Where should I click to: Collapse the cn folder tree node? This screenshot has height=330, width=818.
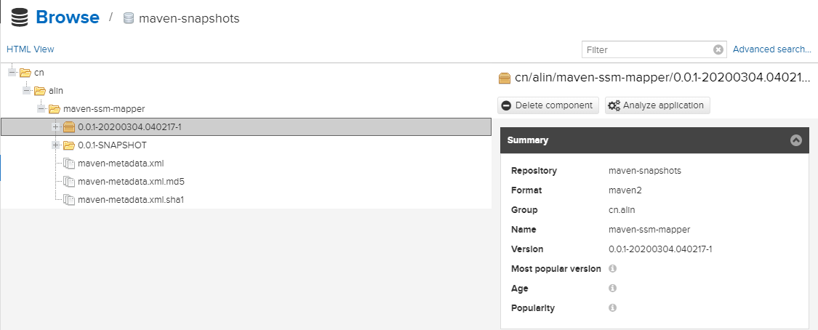tap(12, 73)
